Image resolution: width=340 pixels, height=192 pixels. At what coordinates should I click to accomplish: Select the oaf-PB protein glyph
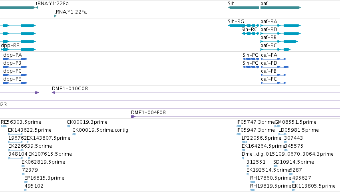273,75
